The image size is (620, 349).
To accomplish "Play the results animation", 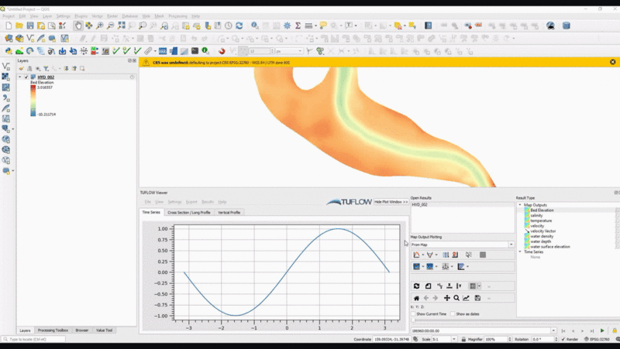I will (602, 330).
